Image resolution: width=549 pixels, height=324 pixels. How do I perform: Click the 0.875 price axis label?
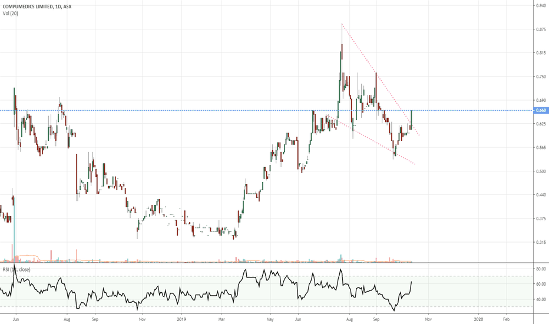[x=541, y=29]
